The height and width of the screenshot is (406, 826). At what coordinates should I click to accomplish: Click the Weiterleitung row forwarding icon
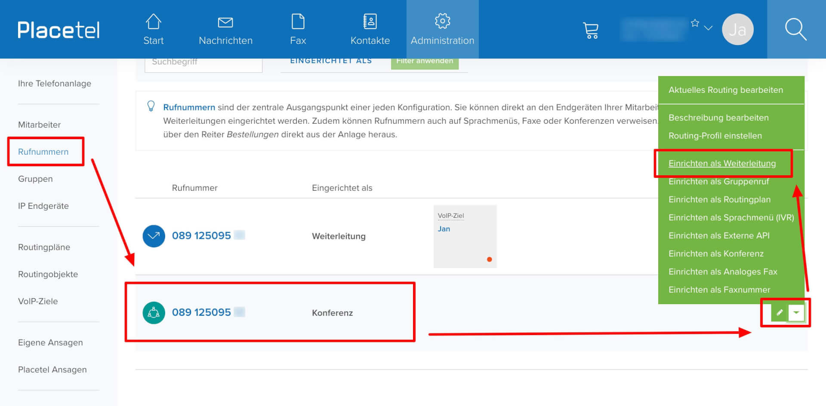(154, 236)
